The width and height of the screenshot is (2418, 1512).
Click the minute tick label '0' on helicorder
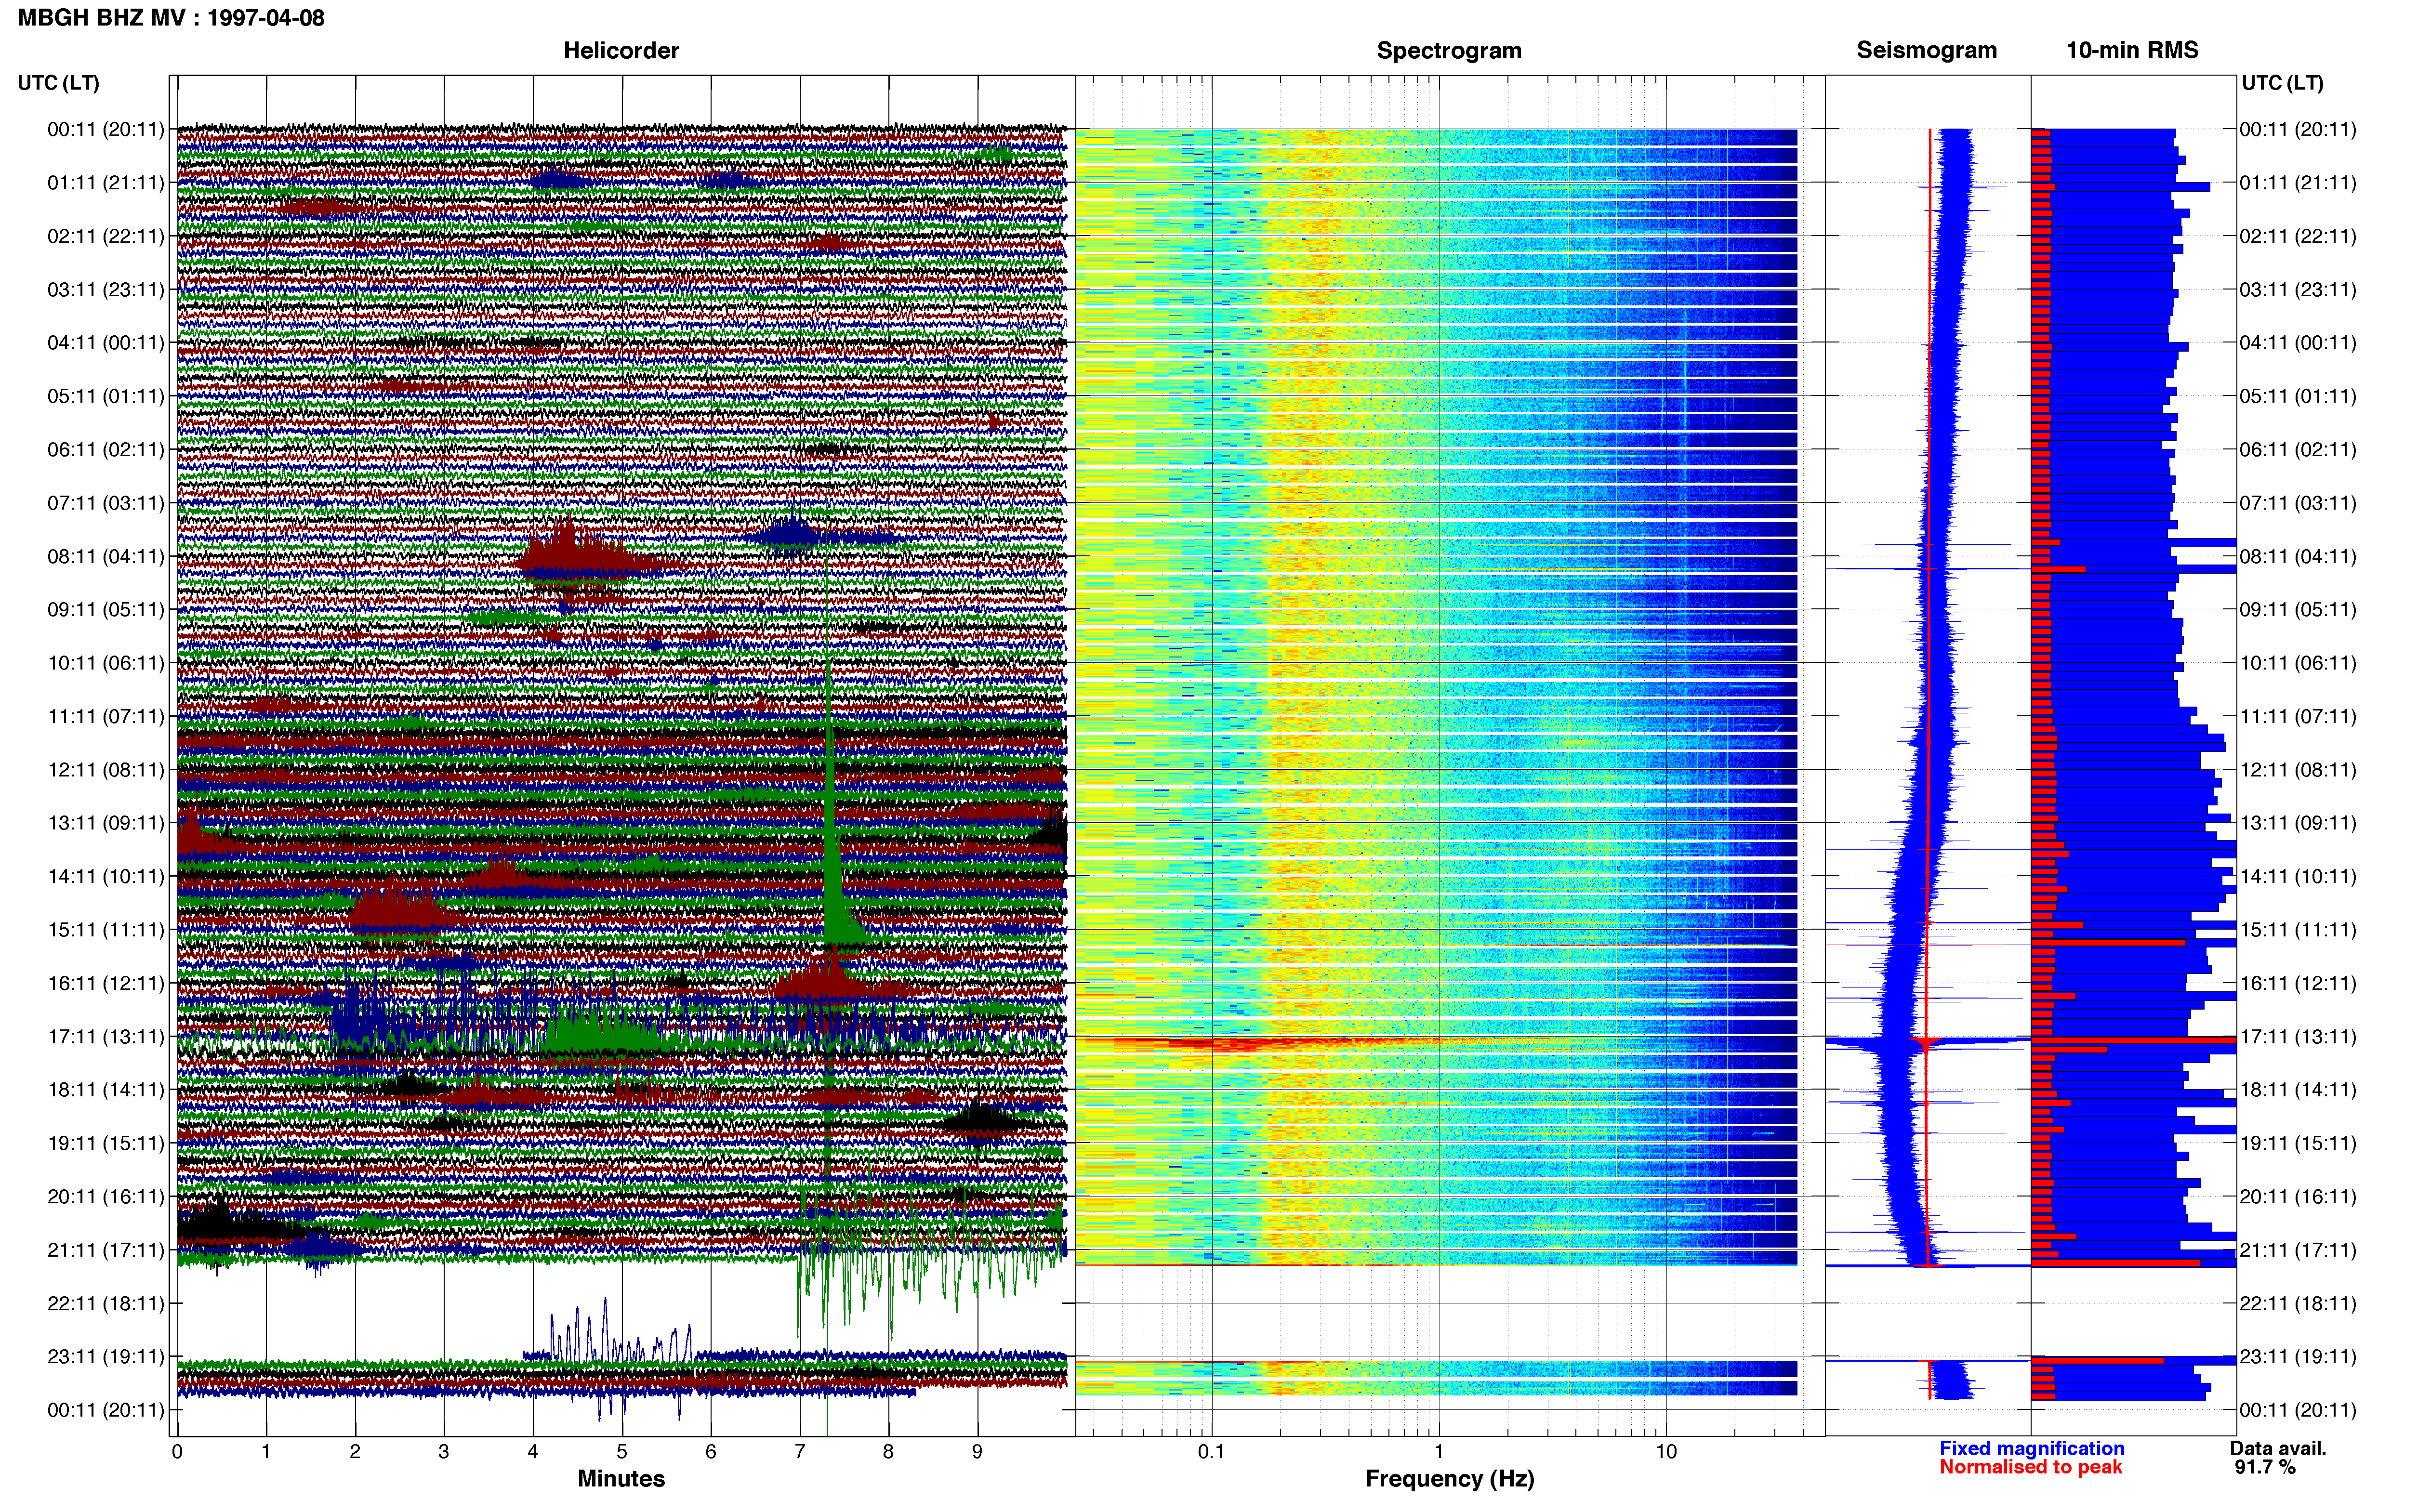point(177,1452)
